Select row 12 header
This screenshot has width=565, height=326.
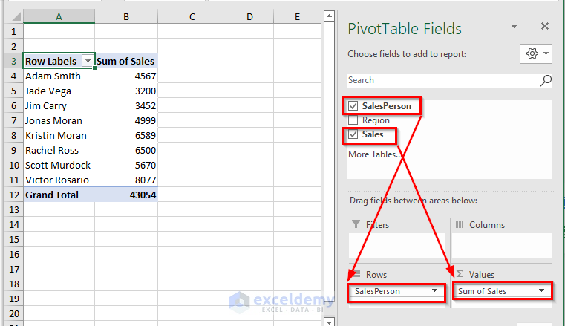[x=13, y=195]
